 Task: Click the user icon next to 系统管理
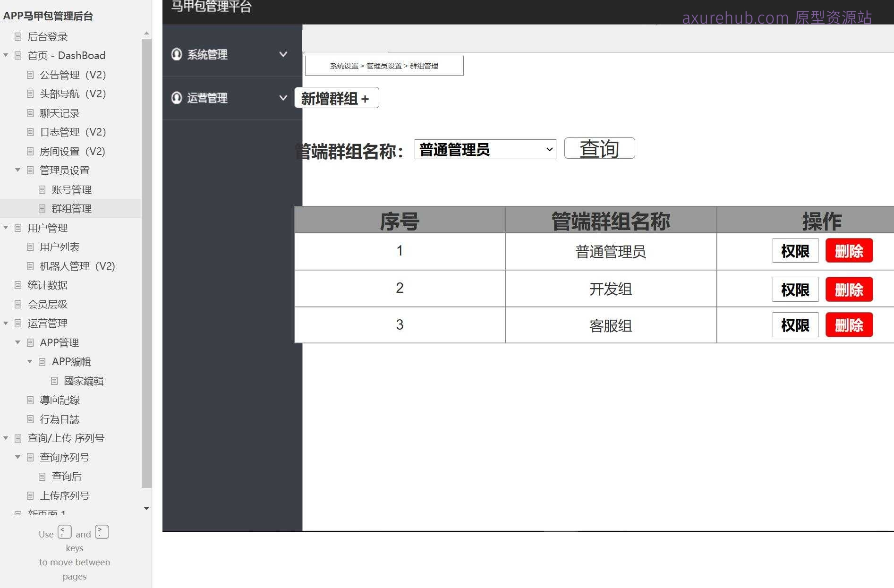(177, 54)
